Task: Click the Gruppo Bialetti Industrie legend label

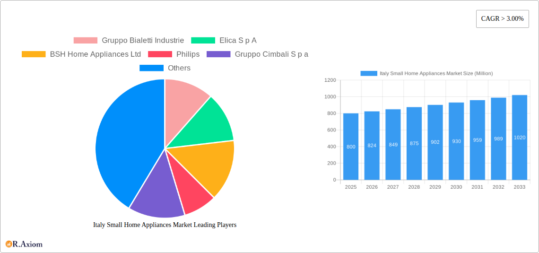Action: [143, 41]
